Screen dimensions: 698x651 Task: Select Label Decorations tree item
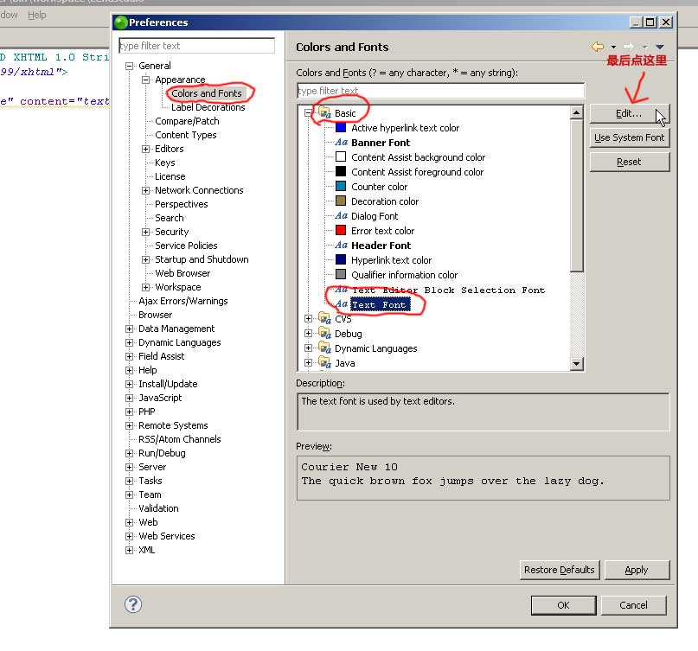tap(208, 107)
